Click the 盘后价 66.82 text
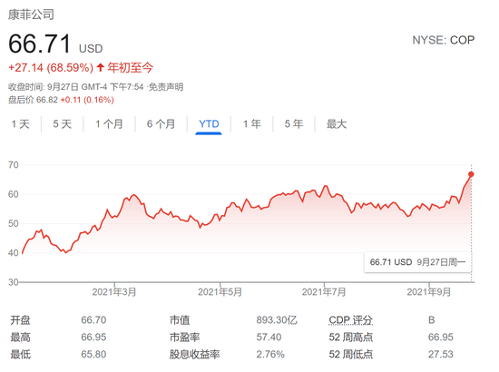Viewport: 499px width, 372px height. click(33, 100)
